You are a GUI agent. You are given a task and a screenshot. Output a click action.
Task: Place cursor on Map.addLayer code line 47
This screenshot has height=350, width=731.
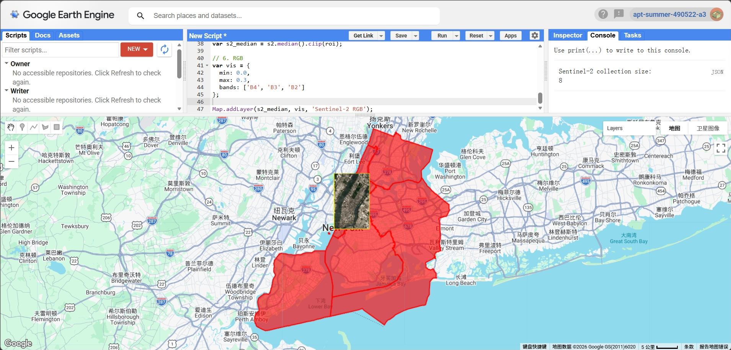click(292, 109)
